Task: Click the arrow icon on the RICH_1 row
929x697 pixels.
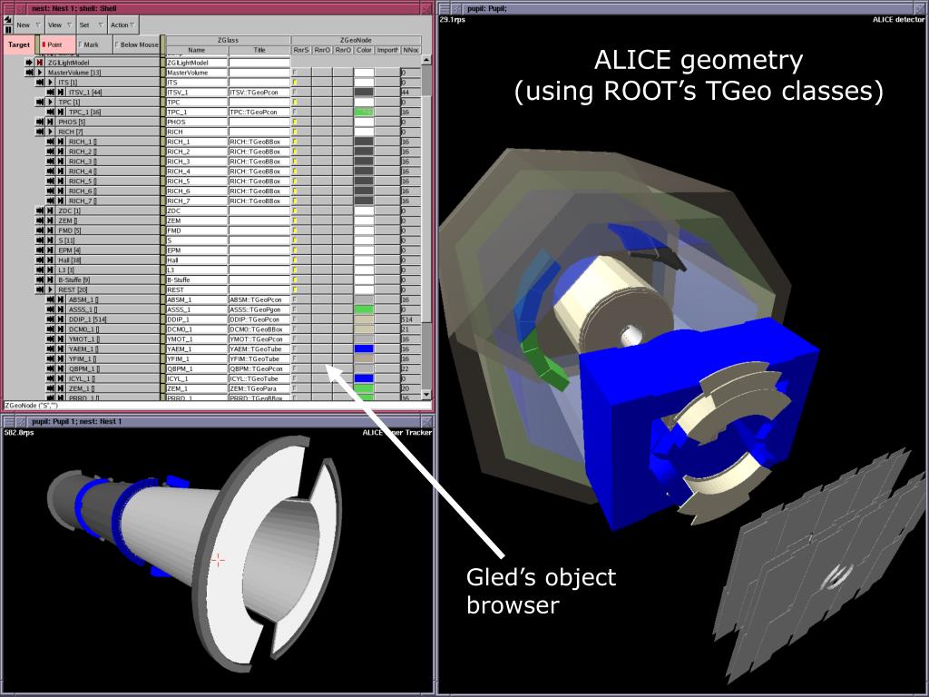Action: click(x=51, y=142)
